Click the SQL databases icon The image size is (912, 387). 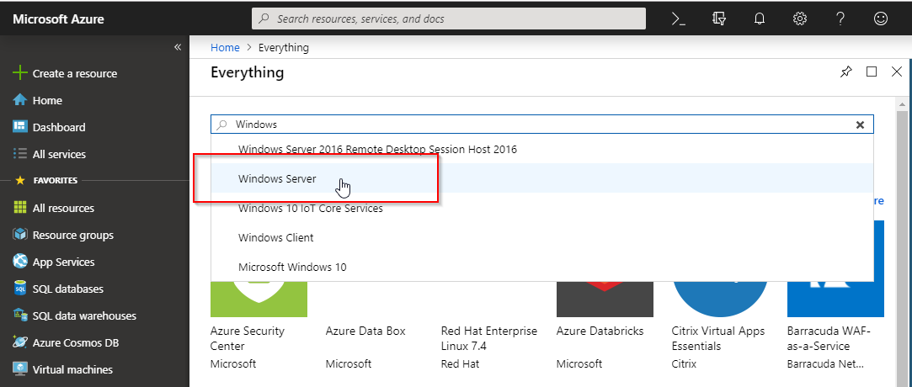[x=20, y=289]
